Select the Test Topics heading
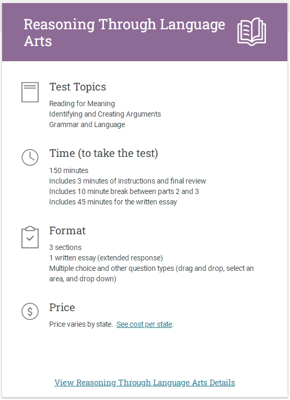The width and height of the screenshot is (290, 400). coord(77,87)
